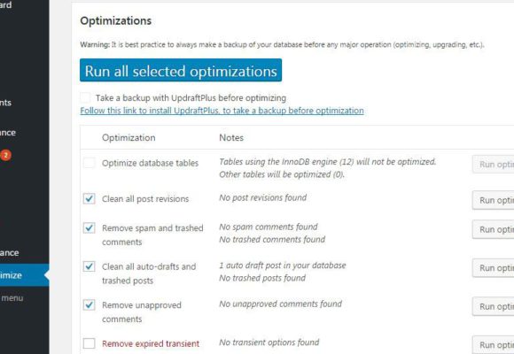Click the Optimization column header
This screenshot has width=514, height=354.
pyautogui.click(x=128, y=137)
